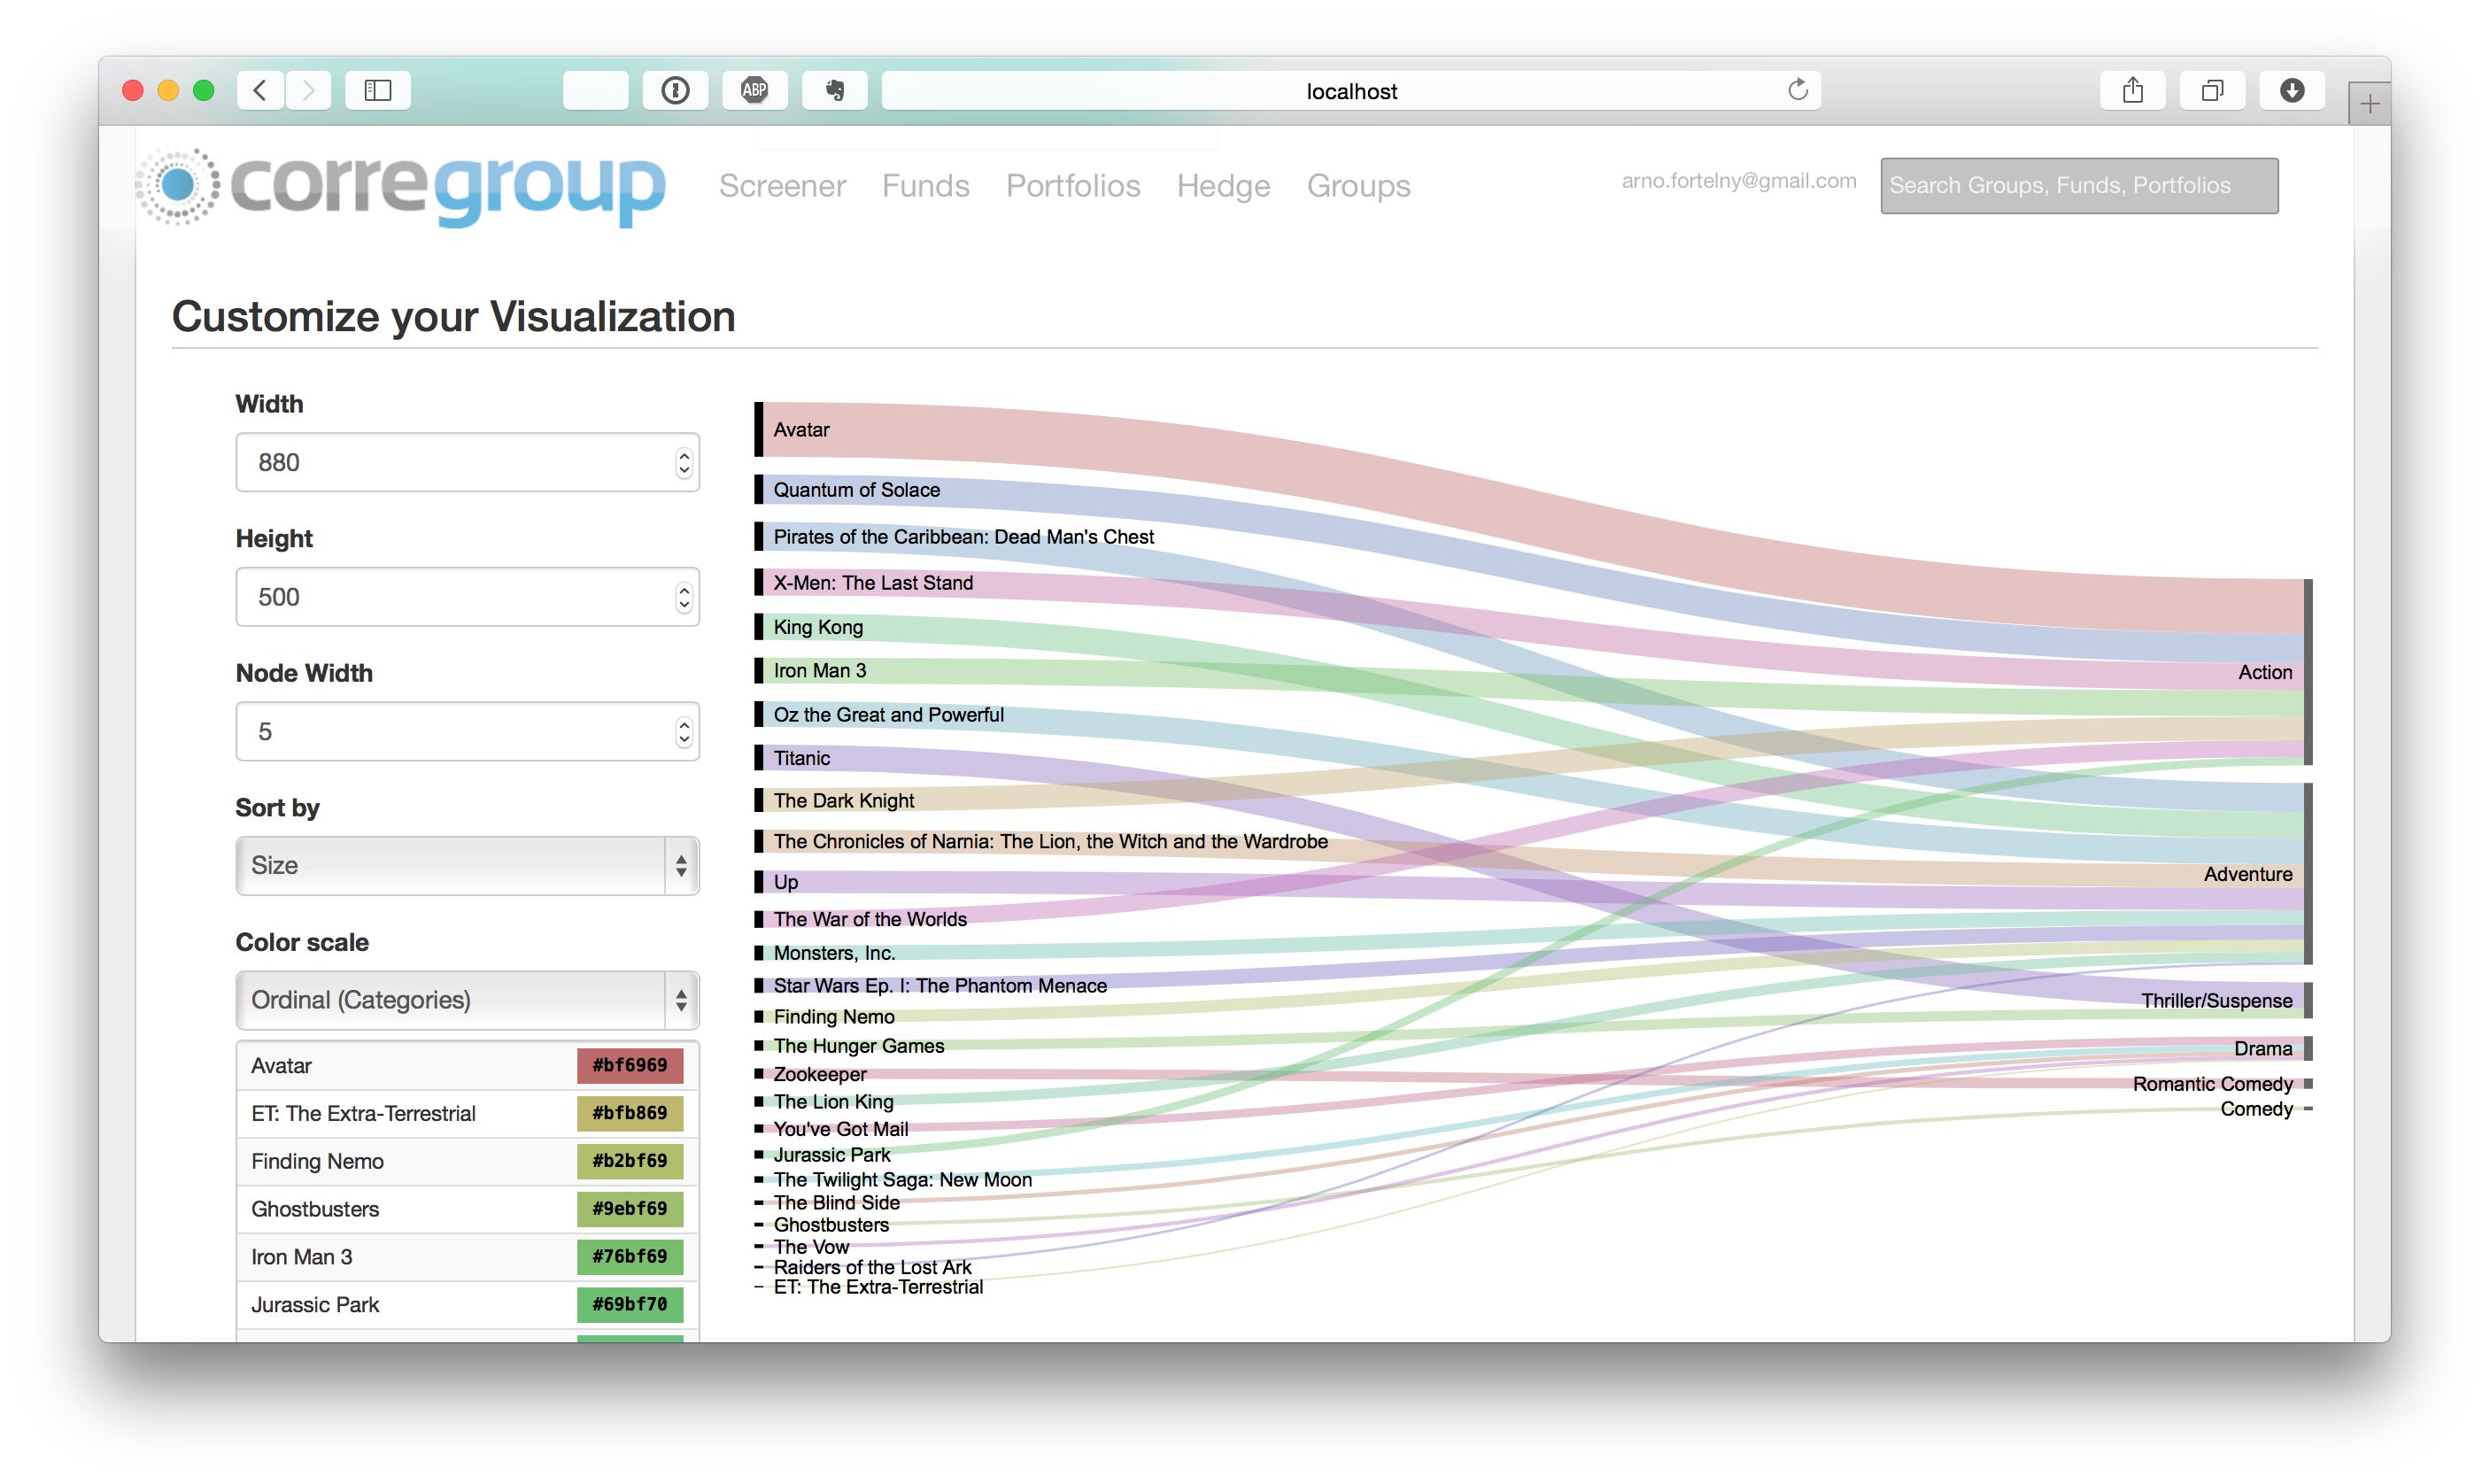The image size is (2490, 1484).
Task: Reload the localhost page
Action: 1797,90
